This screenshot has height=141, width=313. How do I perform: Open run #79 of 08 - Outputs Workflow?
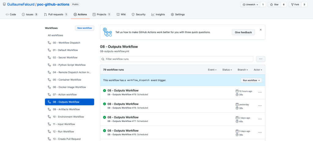123,91
